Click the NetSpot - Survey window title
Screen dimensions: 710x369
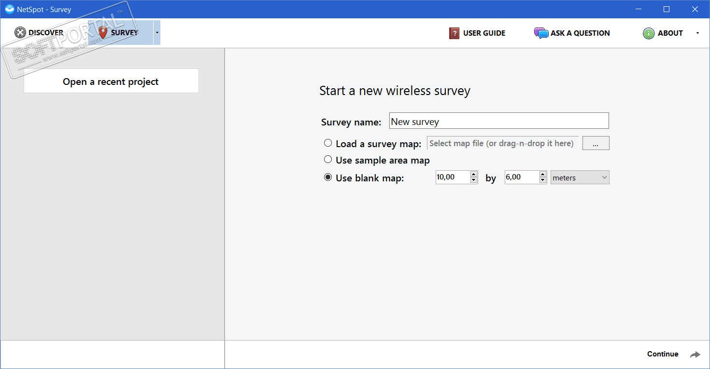[45, 9]
